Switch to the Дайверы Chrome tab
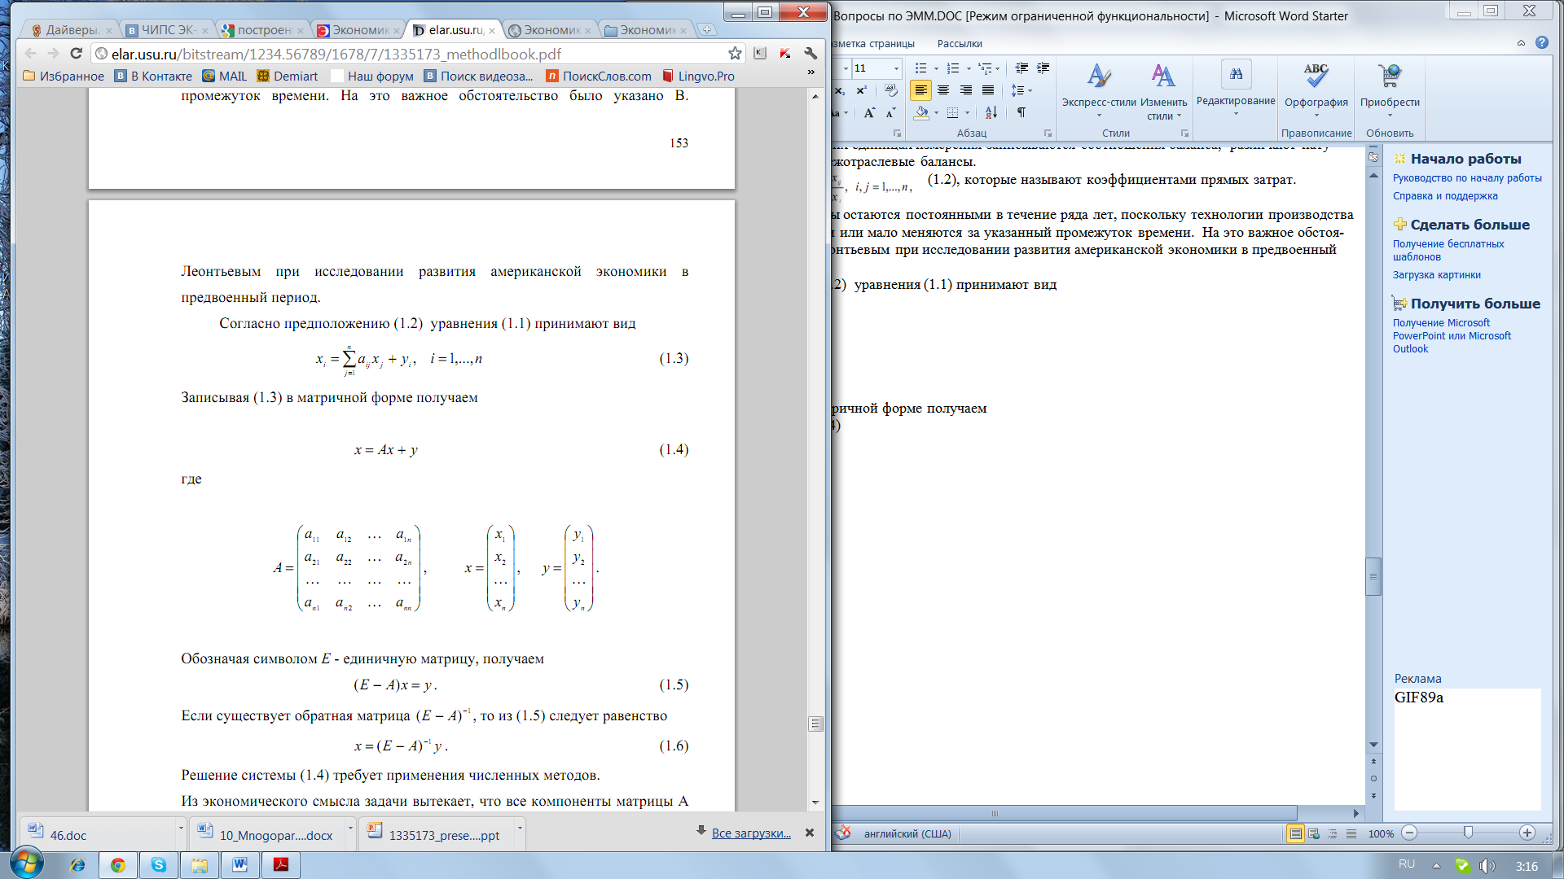This screenshot has width=1564, height=879. click(71, 30)
